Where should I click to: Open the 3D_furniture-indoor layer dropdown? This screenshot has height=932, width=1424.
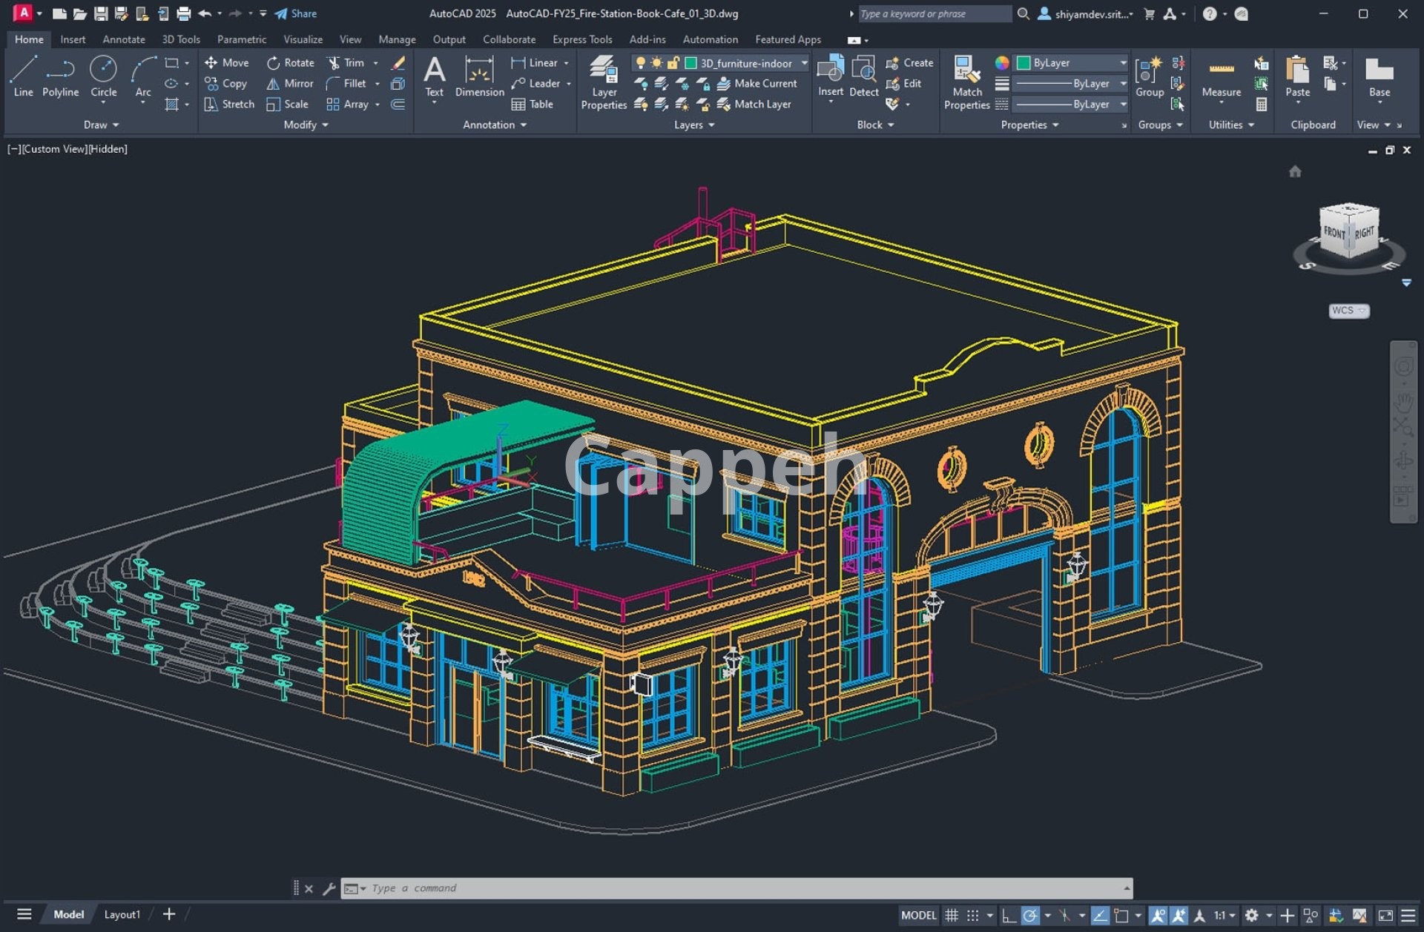(804, 63)
